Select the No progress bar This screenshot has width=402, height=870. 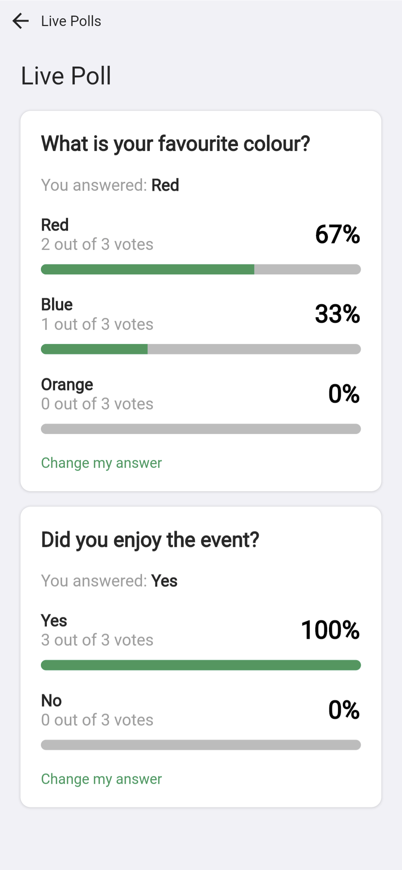click(201, 745)
